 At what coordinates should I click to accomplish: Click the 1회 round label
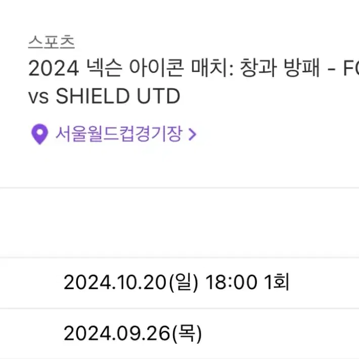tap(277, 282)
